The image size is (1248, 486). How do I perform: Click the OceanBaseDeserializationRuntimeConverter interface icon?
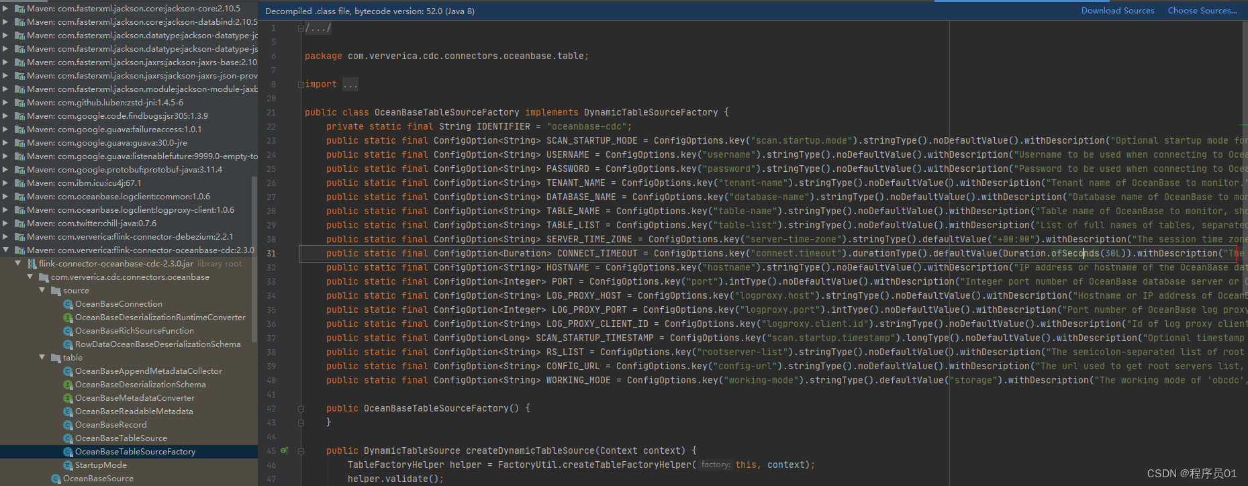coord(68,318)
